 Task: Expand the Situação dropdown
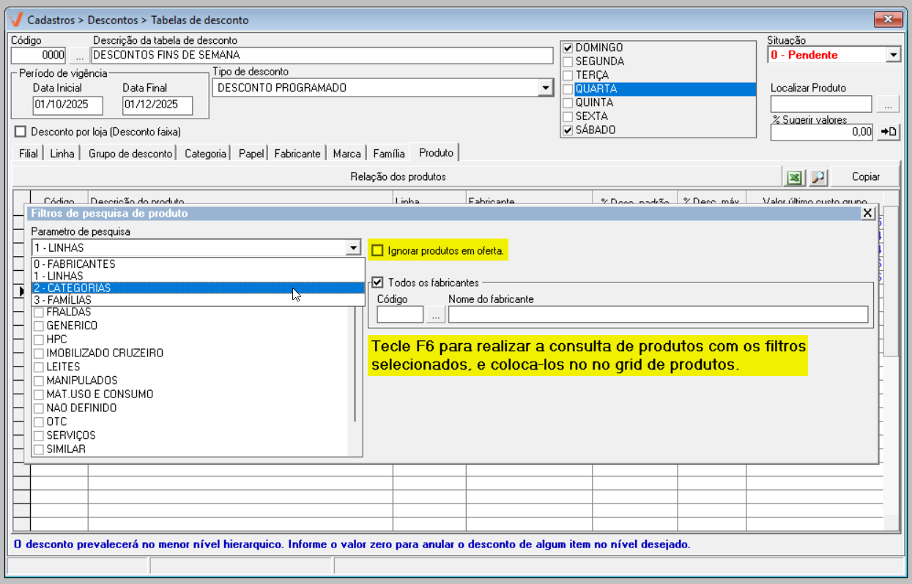coord(893,55)
